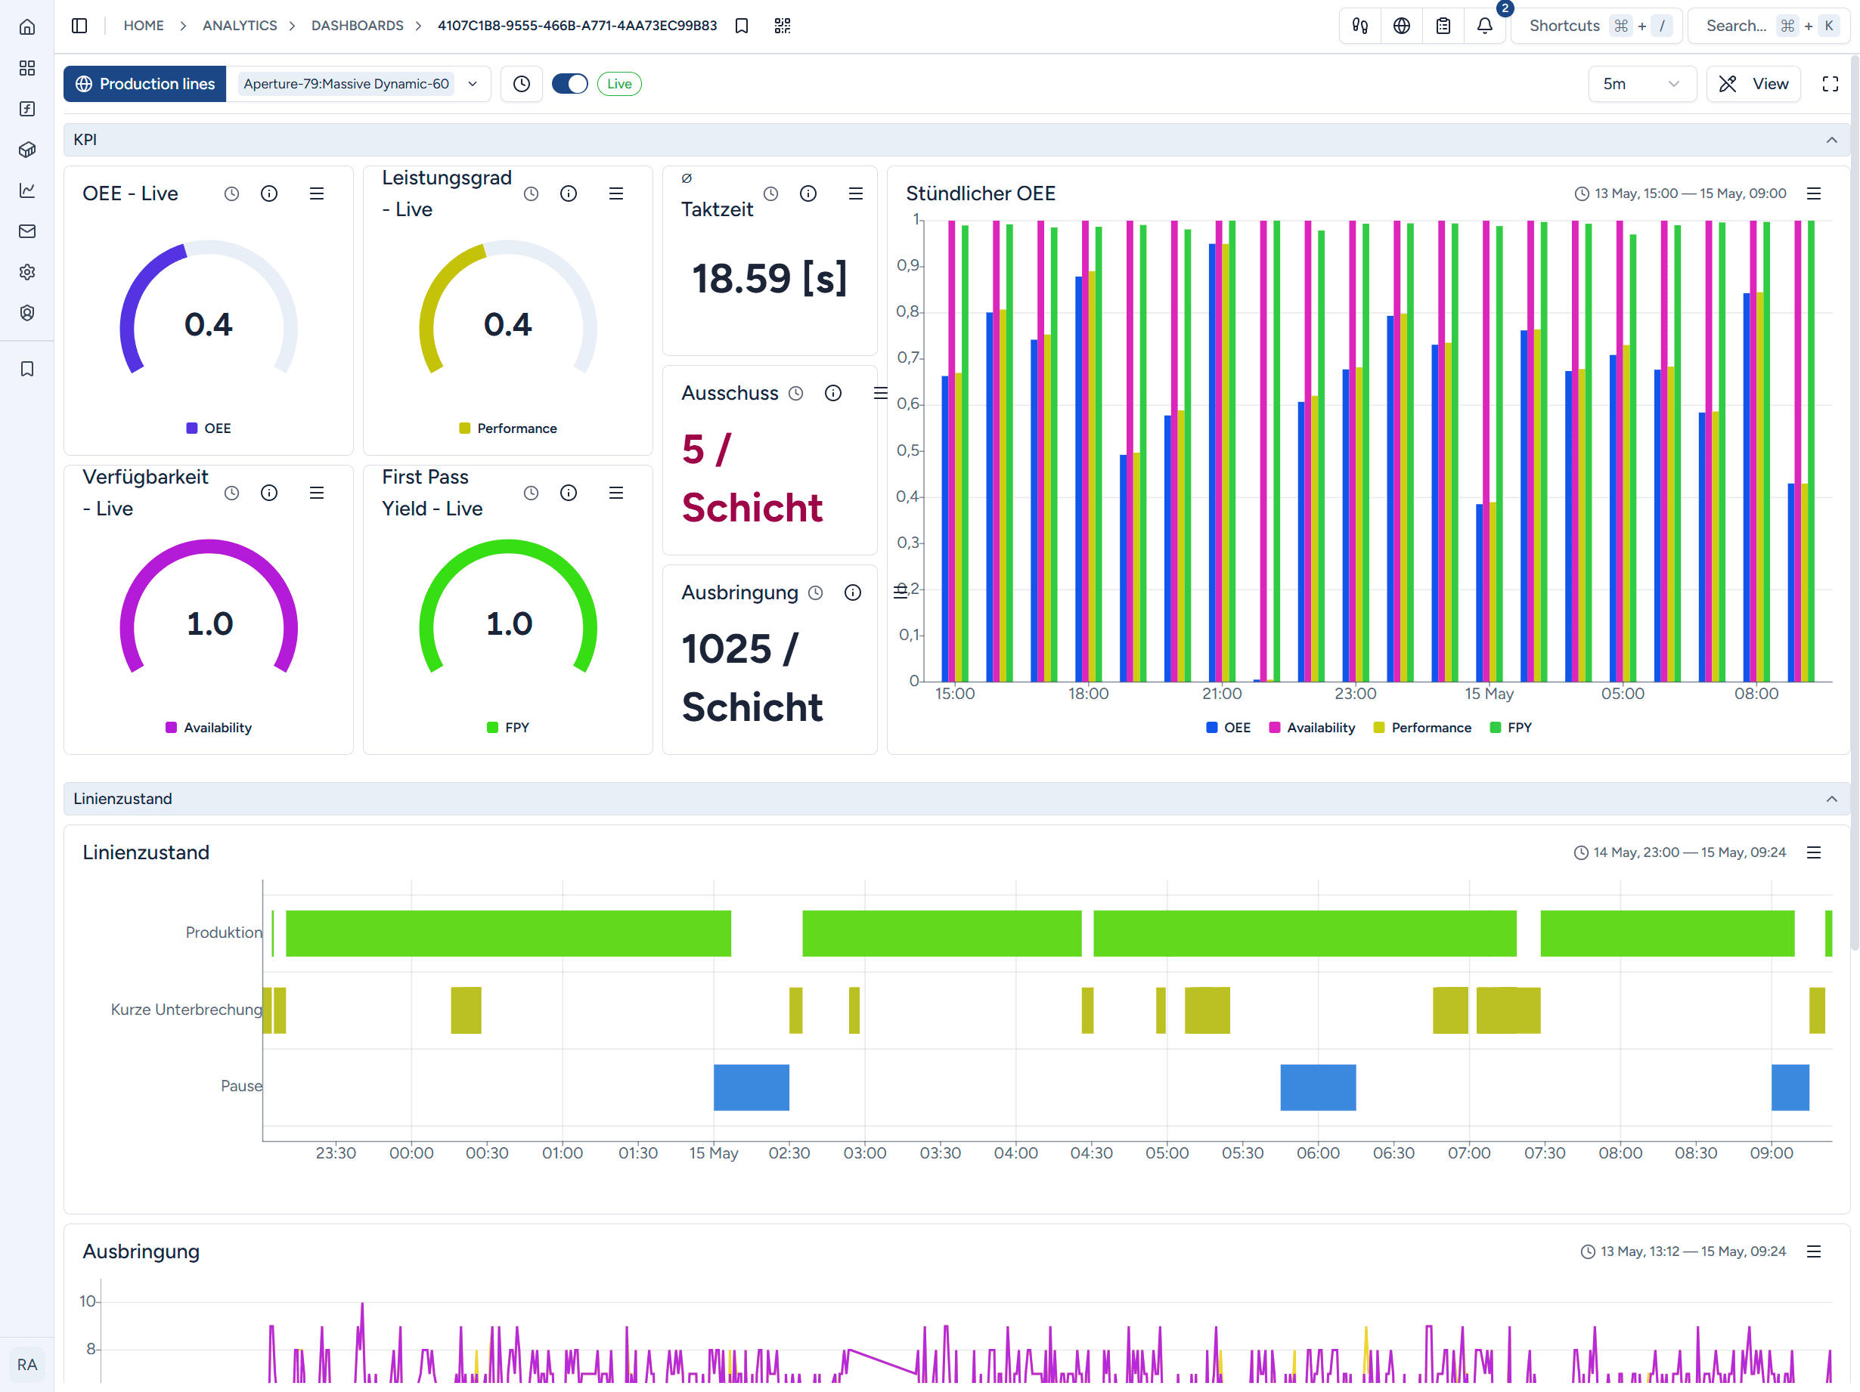Open the settings gear sidebar icon
Image resolution: width=1860 pixels, height=1392 pixels.
(27, 272)
